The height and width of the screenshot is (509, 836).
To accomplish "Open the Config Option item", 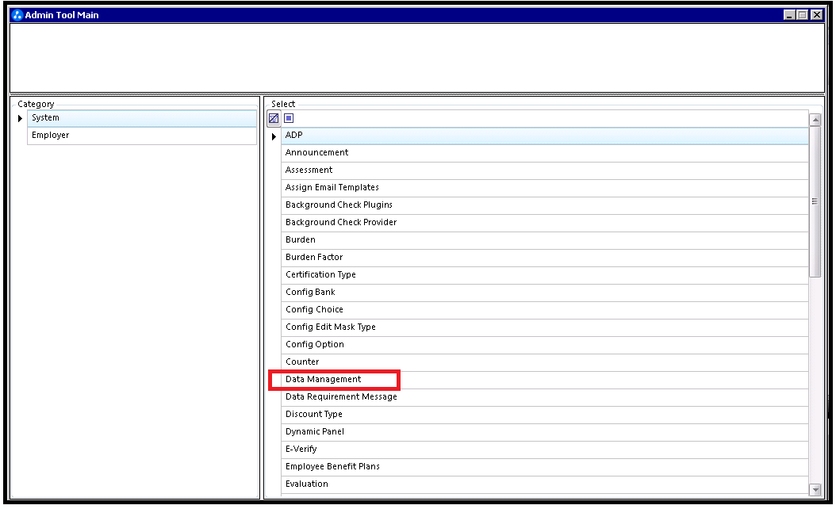I will pyautogui.click(x=545, y=344).
